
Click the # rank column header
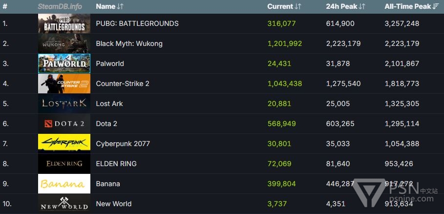5,6
